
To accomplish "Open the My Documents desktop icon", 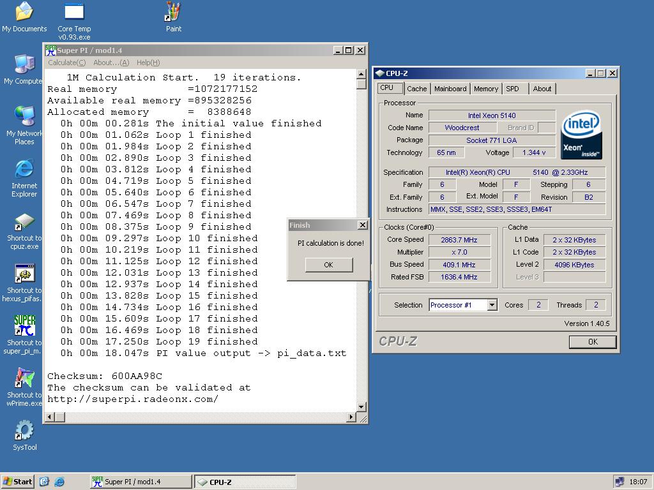I will (24, 17).
